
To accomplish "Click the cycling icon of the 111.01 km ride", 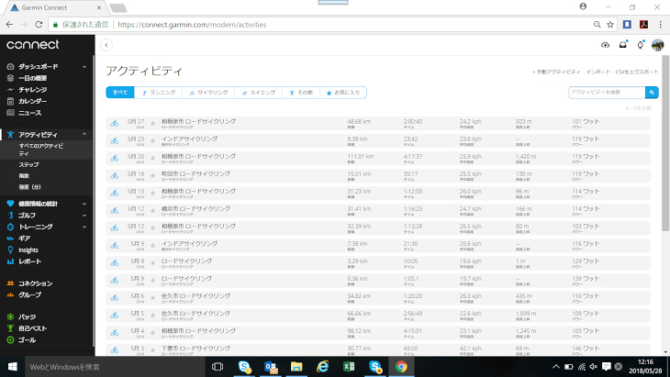I will [115, 159].
